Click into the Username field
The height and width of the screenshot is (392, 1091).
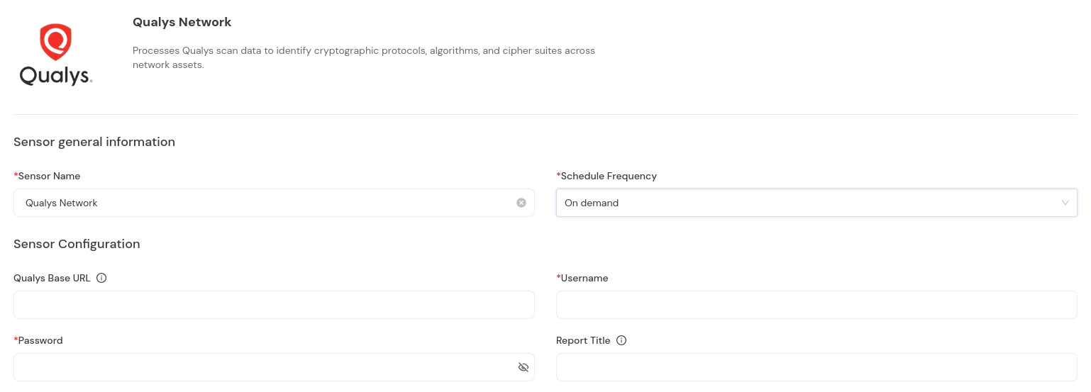(x=816, y=305)
